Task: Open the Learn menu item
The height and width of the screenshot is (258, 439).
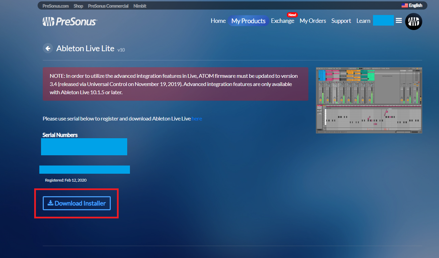Action: pos(363,21)
